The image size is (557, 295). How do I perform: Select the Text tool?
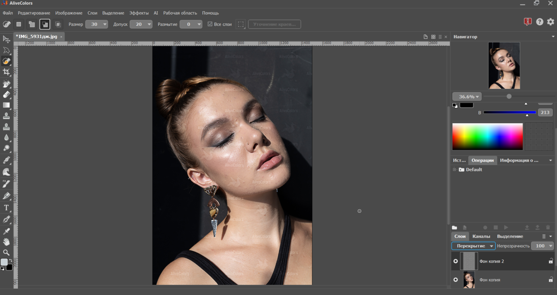coord(6,208)
